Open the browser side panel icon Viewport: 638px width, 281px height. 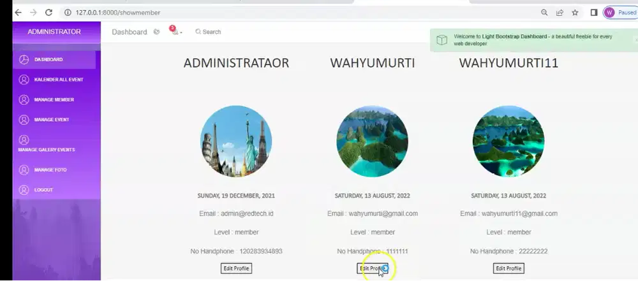coord(593,13)
